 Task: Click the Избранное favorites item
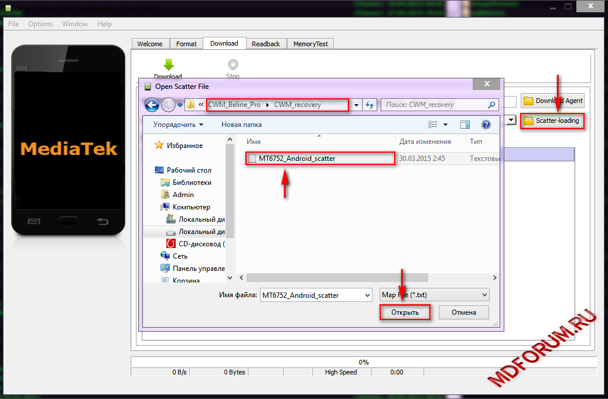click(185, 146)
